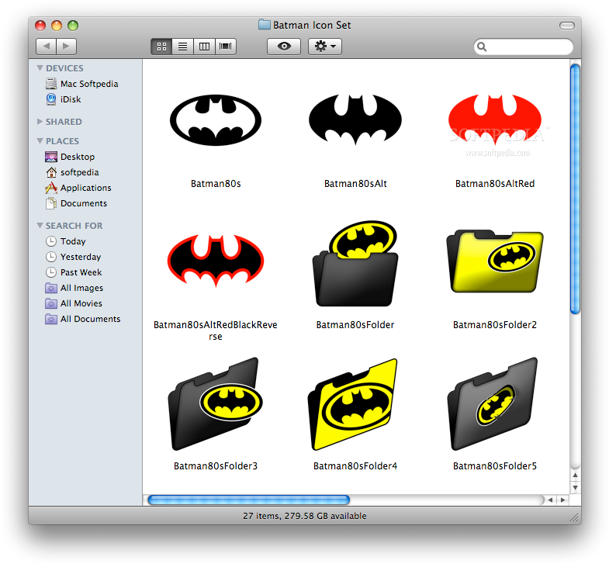609x564 pixels.
Task: Click the Batman Icon Set title folder icon
Action: [x=265, y=25]
